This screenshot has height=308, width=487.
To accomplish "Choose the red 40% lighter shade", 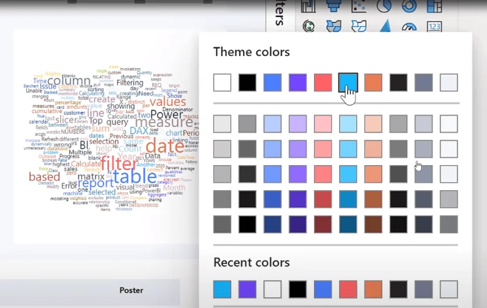I will 323,149.
